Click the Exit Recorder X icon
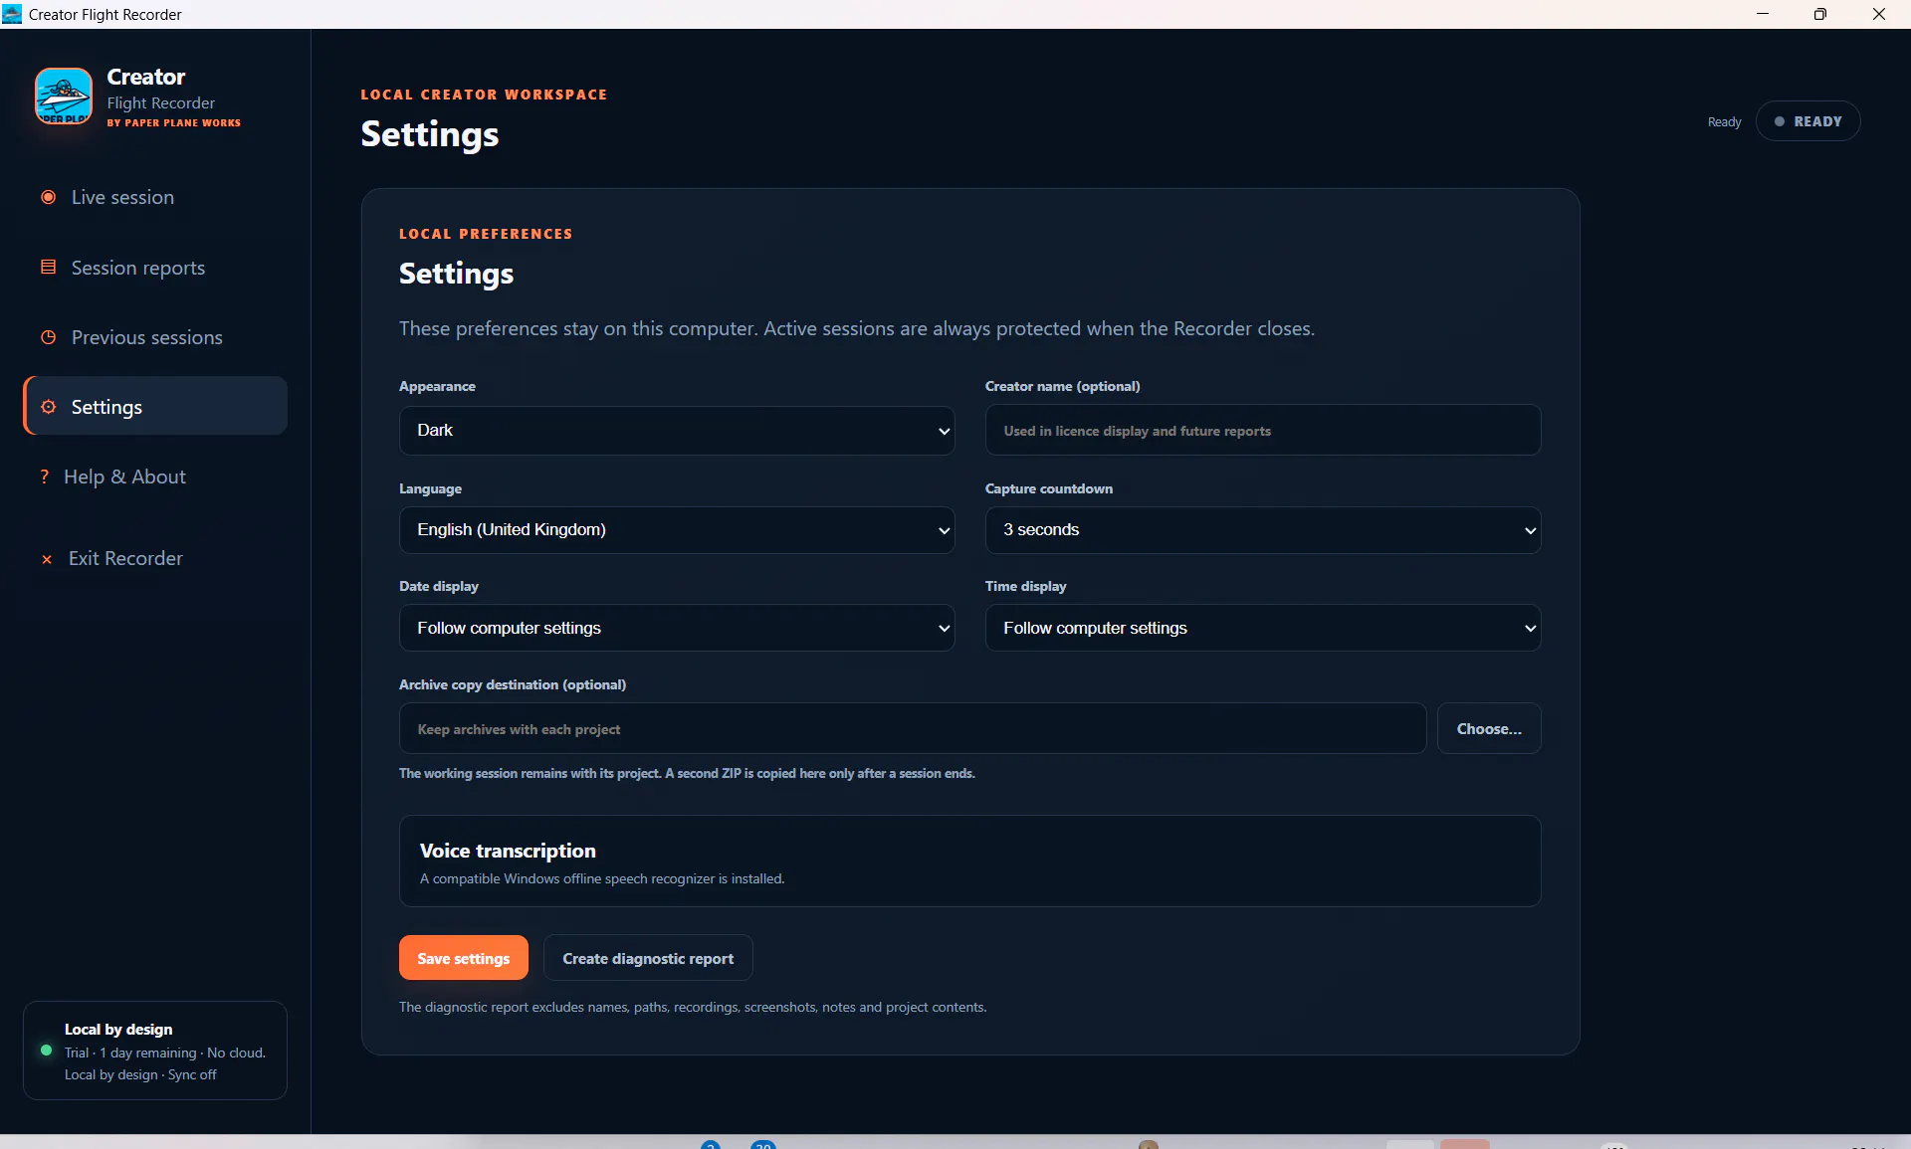This screenshot has height=1149, width=1911. 47,559
